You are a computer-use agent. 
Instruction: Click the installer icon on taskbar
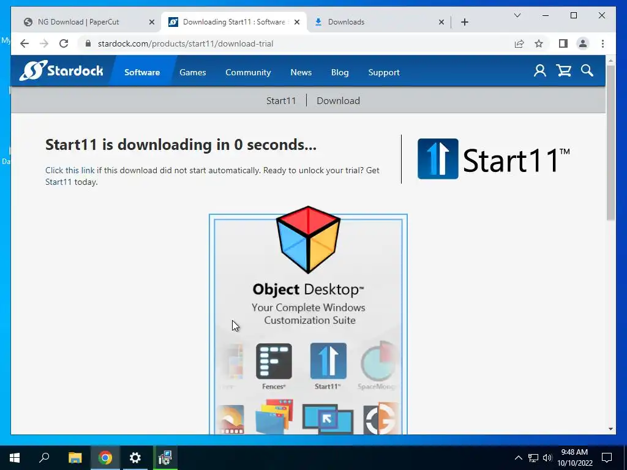[x=165, y=458]
